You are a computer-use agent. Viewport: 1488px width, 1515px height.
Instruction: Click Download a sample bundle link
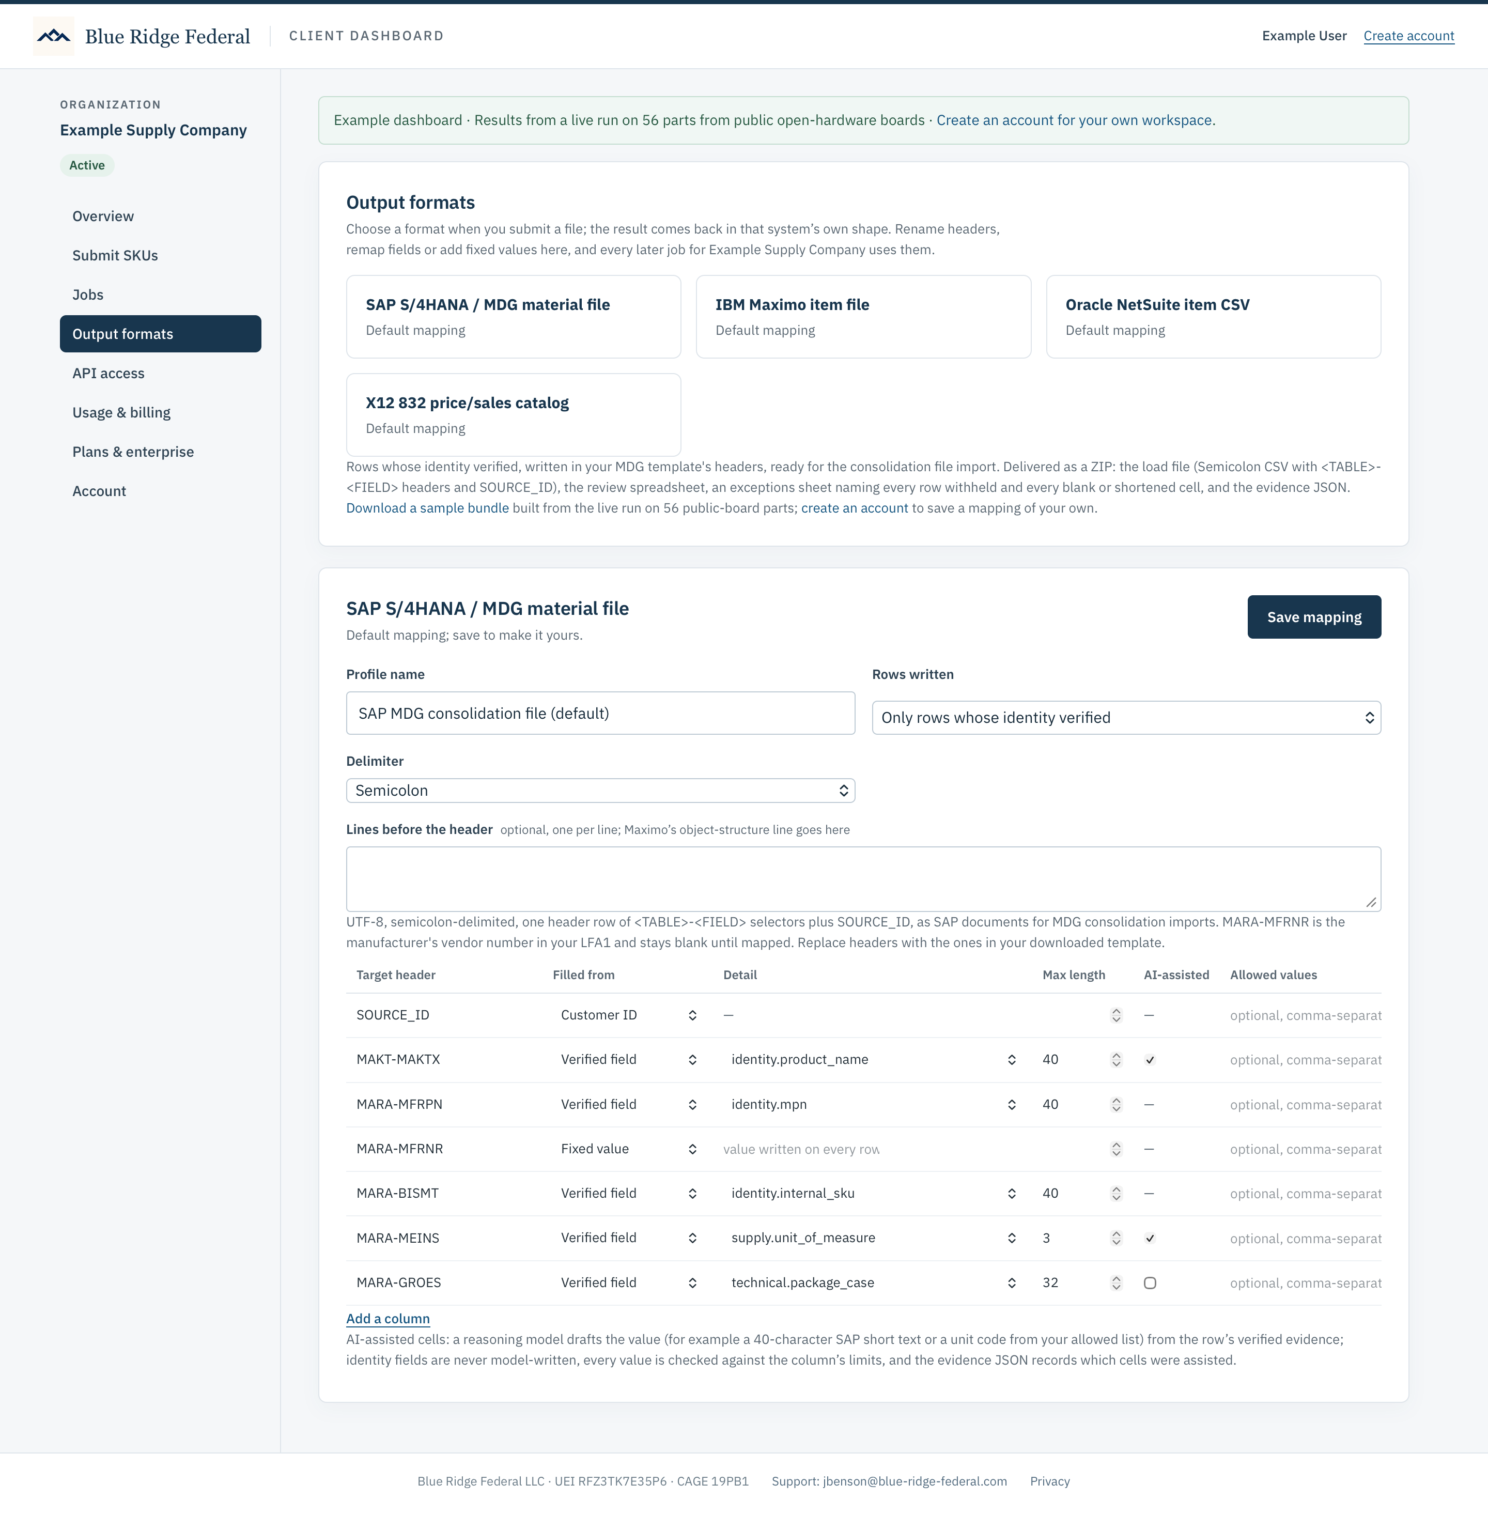pyautogui.click(x=427, y=508)
